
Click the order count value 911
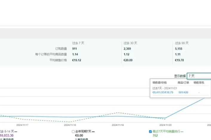(x=74, y=49)
